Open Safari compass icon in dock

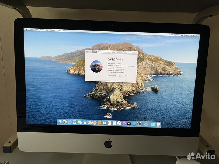click(70, 122)
